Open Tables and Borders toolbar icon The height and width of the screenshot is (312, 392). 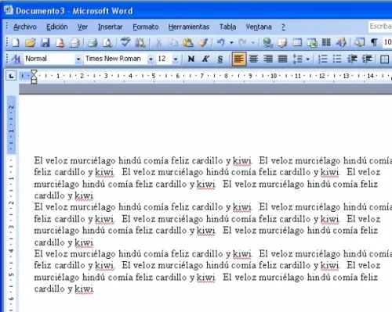tap(282, 42)
